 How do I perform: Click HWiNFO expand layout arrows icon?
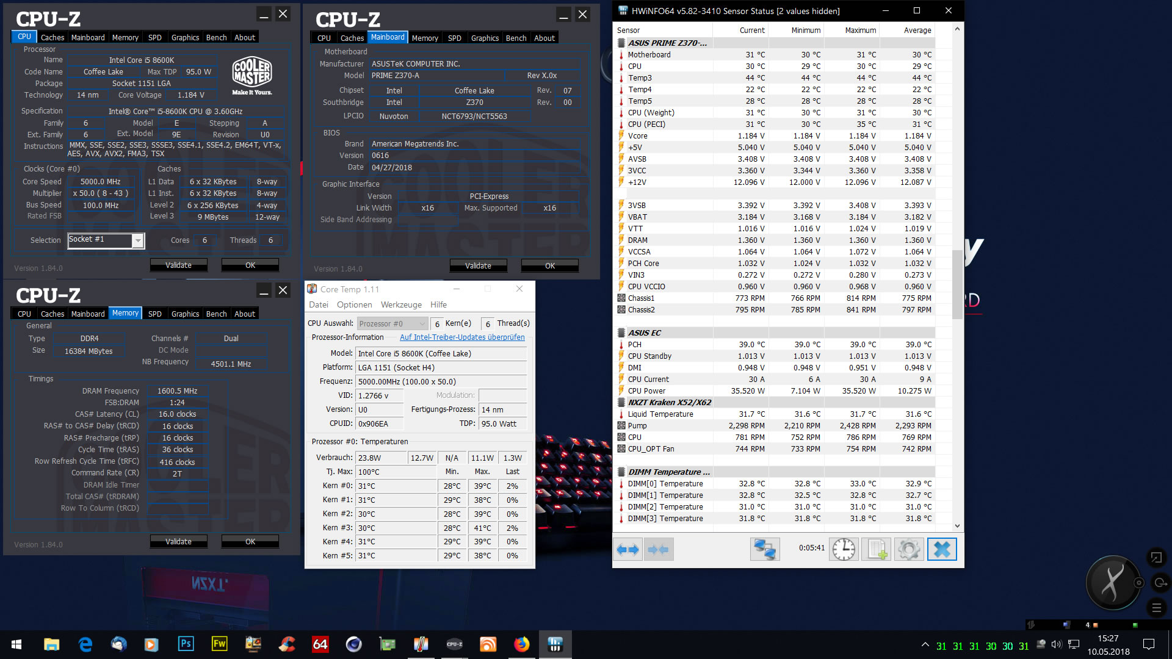[628, 550]
